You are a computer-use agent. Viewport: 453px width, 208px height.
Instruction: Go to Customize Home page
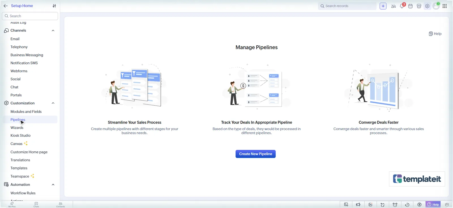pyautogui.click(x=29, y=152)
